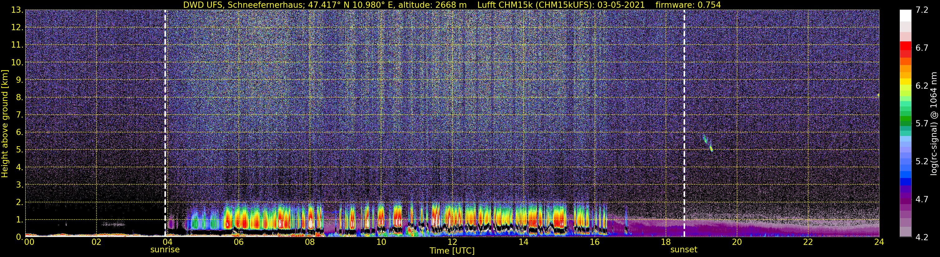Click the height tick label '3.'
The height and width of the screenshot is (257, 940).
[19, 185]
